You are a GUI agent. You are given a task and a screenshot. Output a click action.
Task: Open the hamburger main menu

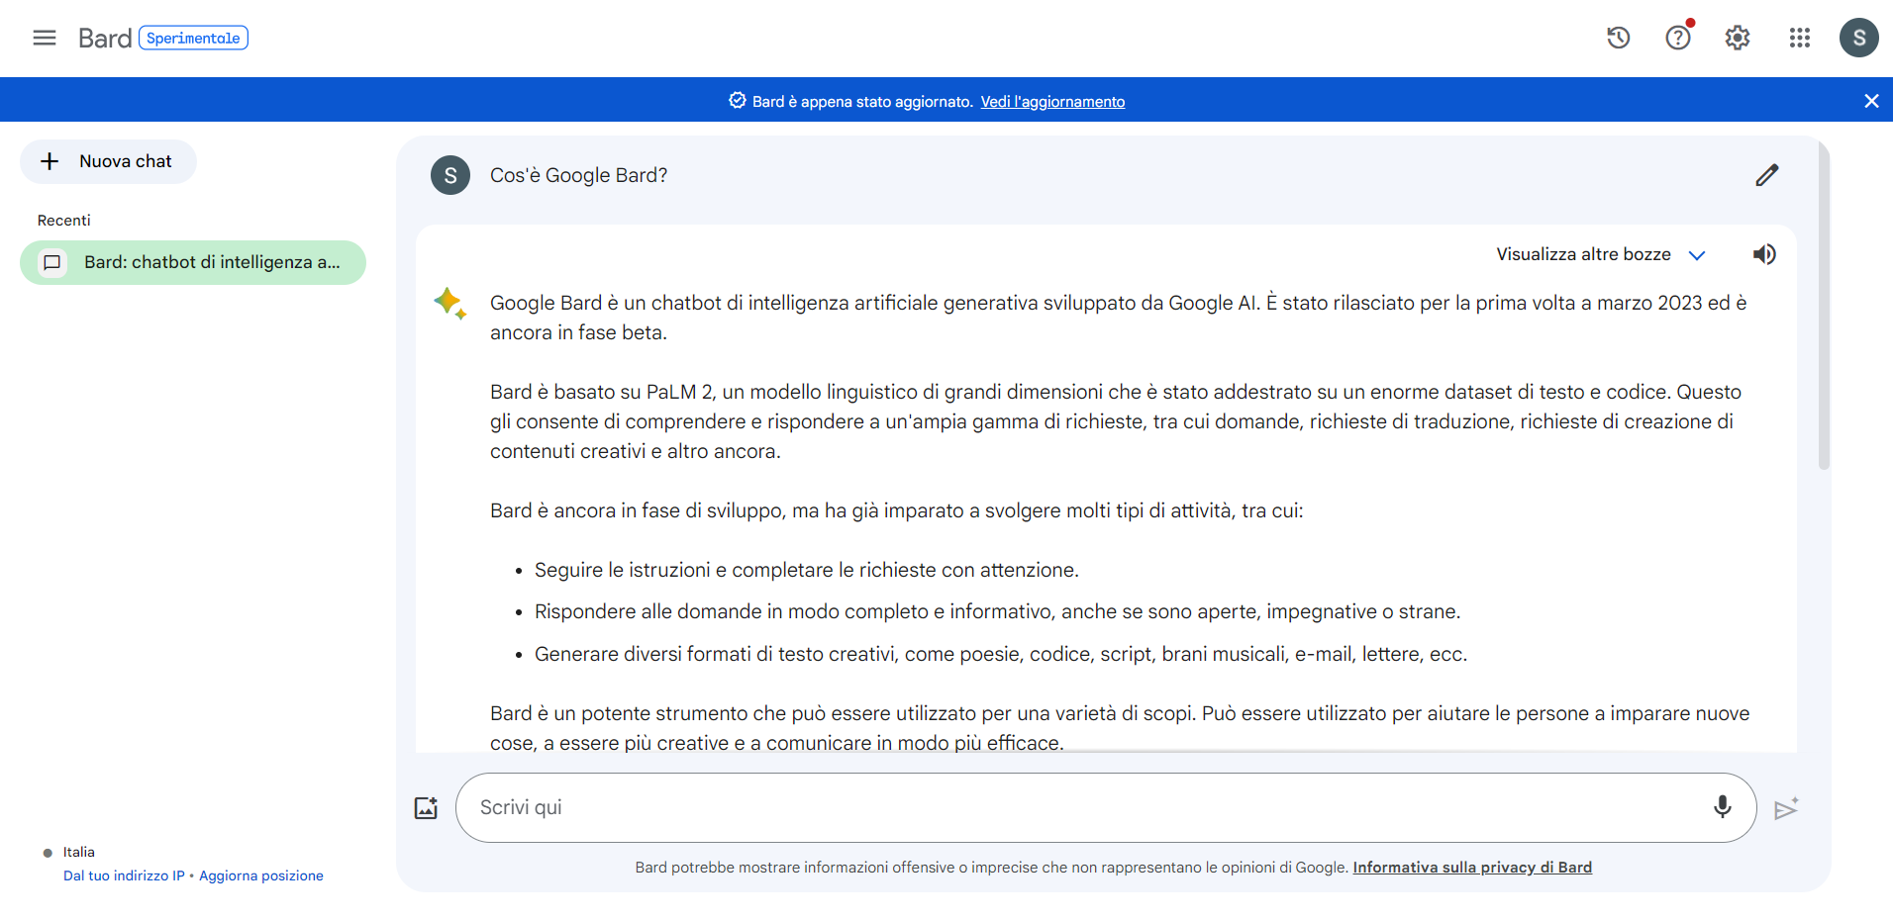(x=45, y=38)
